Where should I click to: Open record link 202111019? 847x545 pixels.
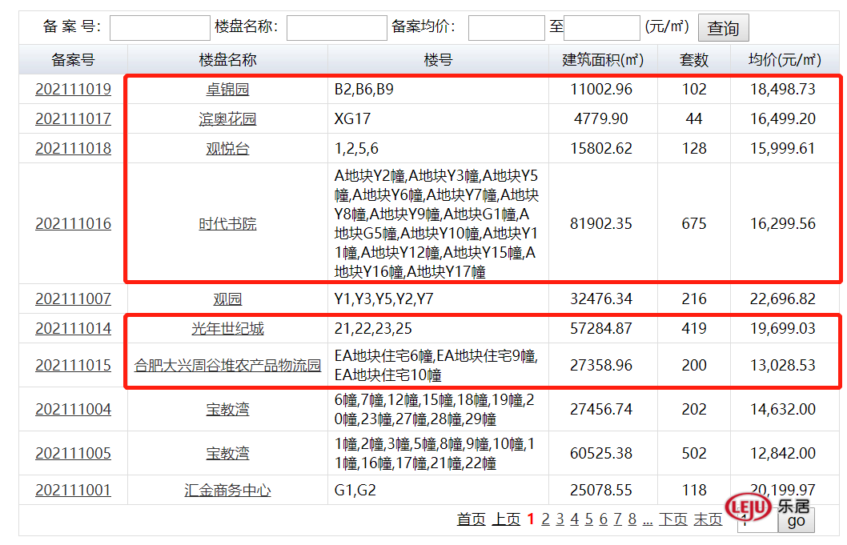[73, 89]
